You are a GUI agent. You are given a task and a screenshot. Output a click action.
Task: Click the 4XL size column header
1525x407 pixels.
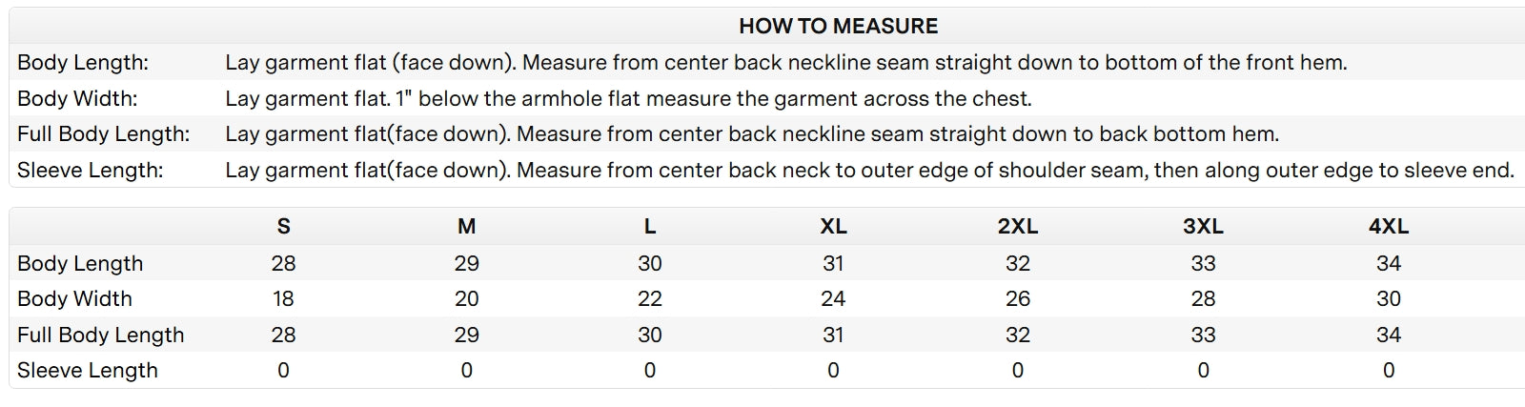point(1388,227)
